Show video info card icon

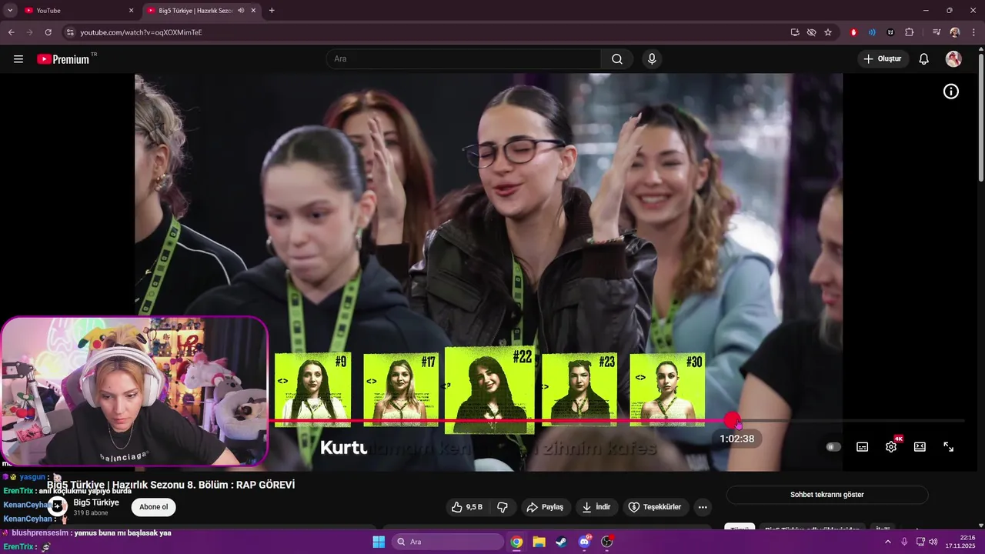pyautogui.click(x=951, y=92)
